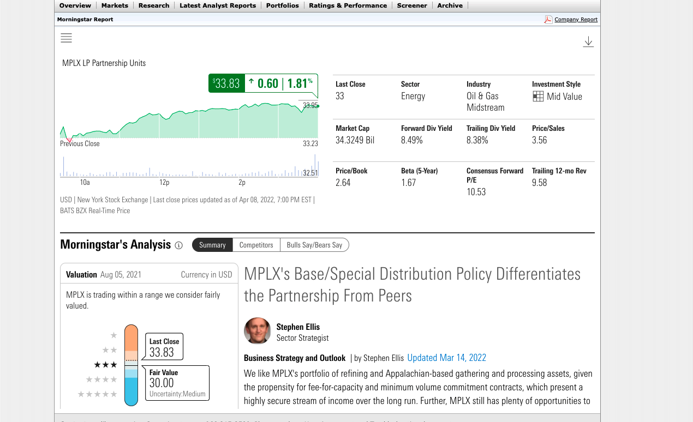The height and width of the screenshot is (422, 693).
Task: Open the Overview tab
Action: [x=75, y=5]
